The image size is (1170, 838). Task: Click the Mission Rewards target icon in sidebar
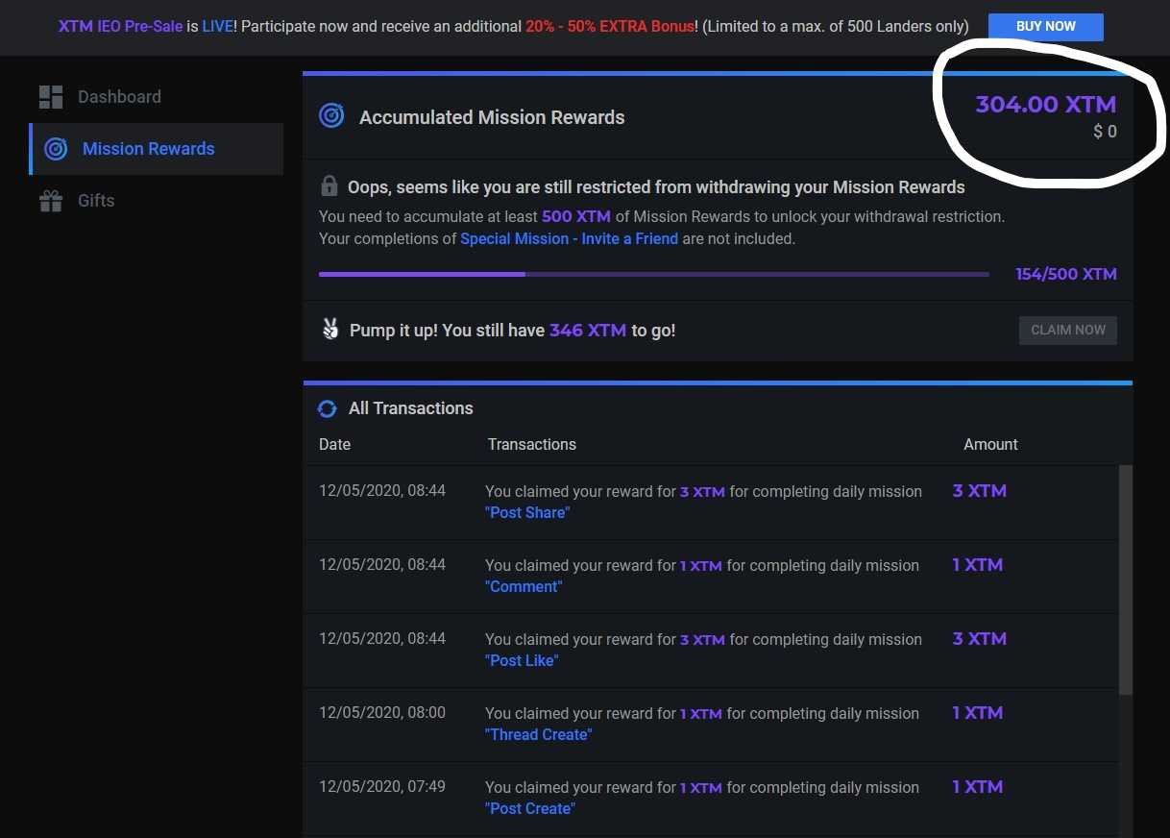tap(56, 149)
